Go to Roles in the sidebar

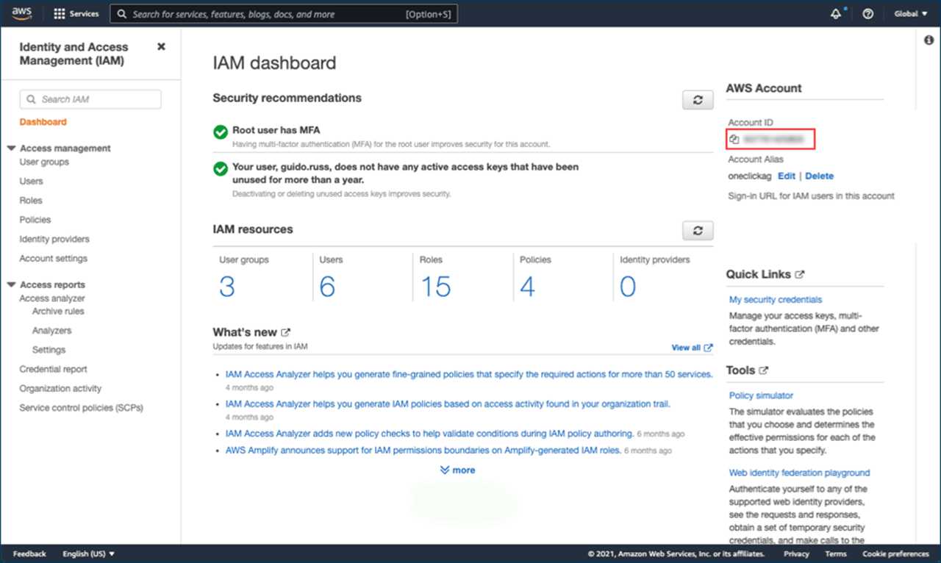point(31,201)
